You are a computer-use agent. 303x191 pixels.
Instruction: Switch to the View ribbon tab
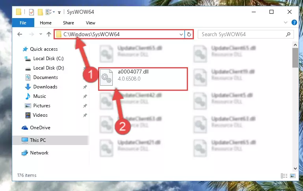[91, 23]
